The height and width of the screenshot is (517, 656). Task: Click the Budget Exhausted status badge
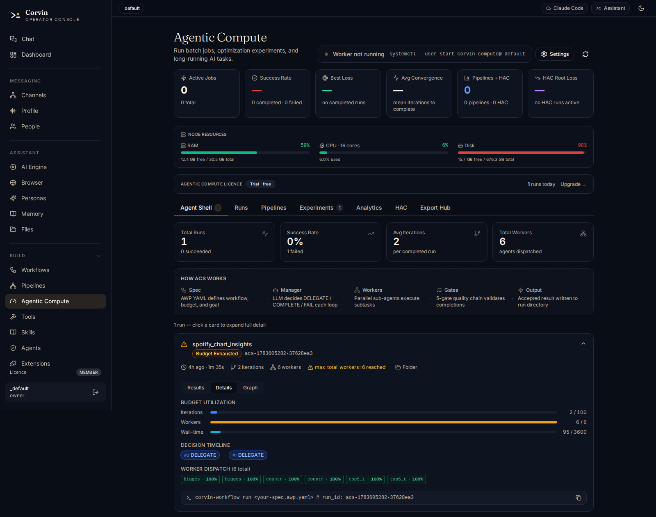click(x=217, y=354)
